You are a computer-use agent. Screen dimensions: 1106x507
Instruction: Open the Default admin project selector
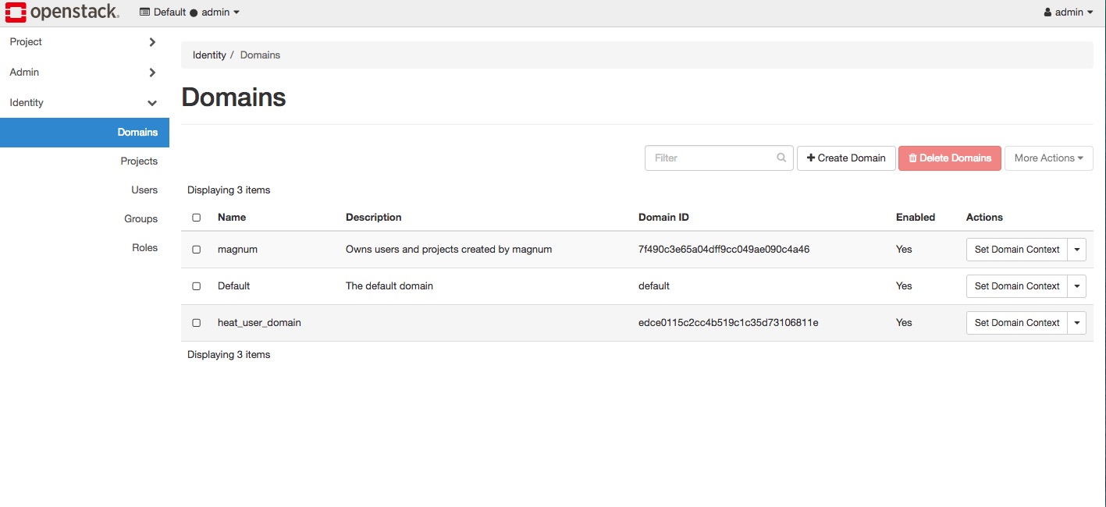point(190,12)
